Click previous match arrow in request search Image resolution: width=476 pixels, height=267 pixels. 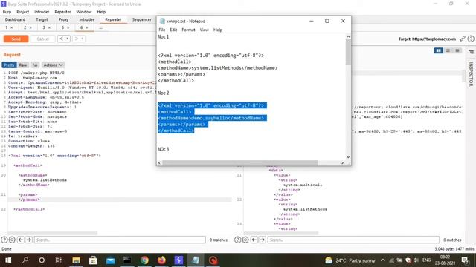(x=21, y=240)
